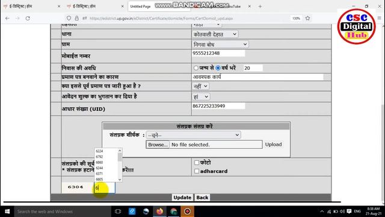
Task: Switch ENG input language indicator
Action: 357,212
